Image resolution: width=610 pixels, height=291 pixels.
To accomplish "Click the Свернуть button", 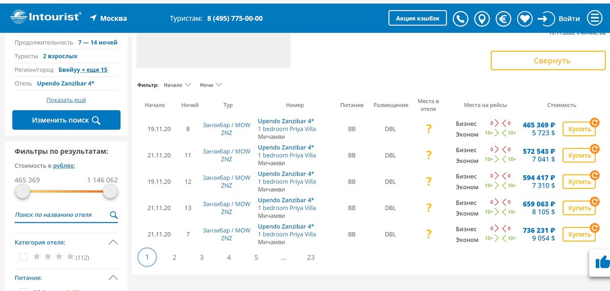I will [548, 61].
